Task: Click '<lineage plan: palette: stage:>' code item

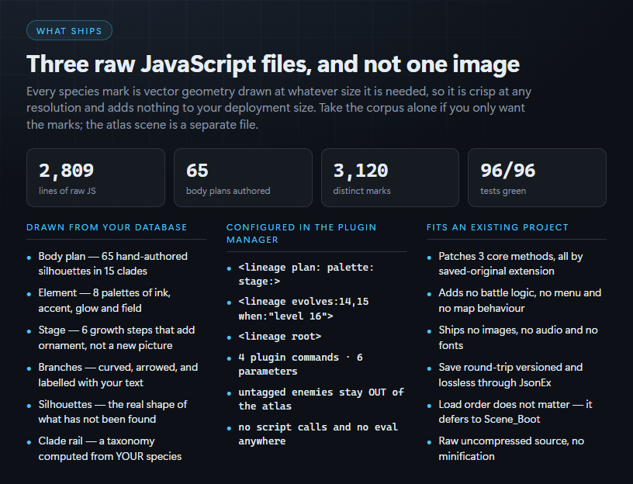Action: coord(306,275)
